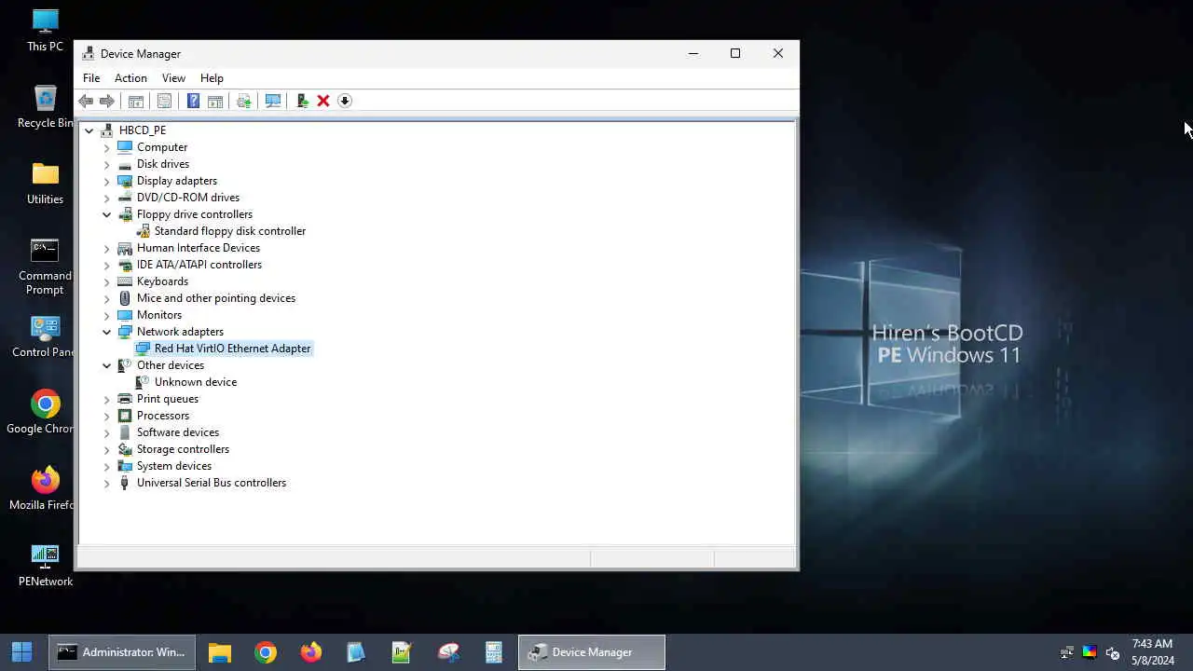The width and height of the screenshot is (1193, 671).
Task: Click the gear with green arrow toolbar icon
Action: pyautogui.click(x=244, y=101)
